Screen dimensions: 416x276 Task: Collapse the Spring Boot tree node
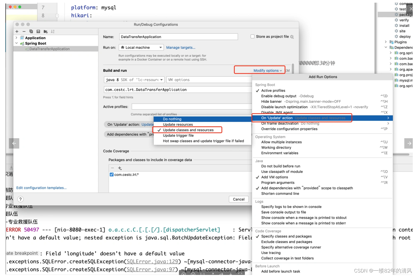click(16, 43)
